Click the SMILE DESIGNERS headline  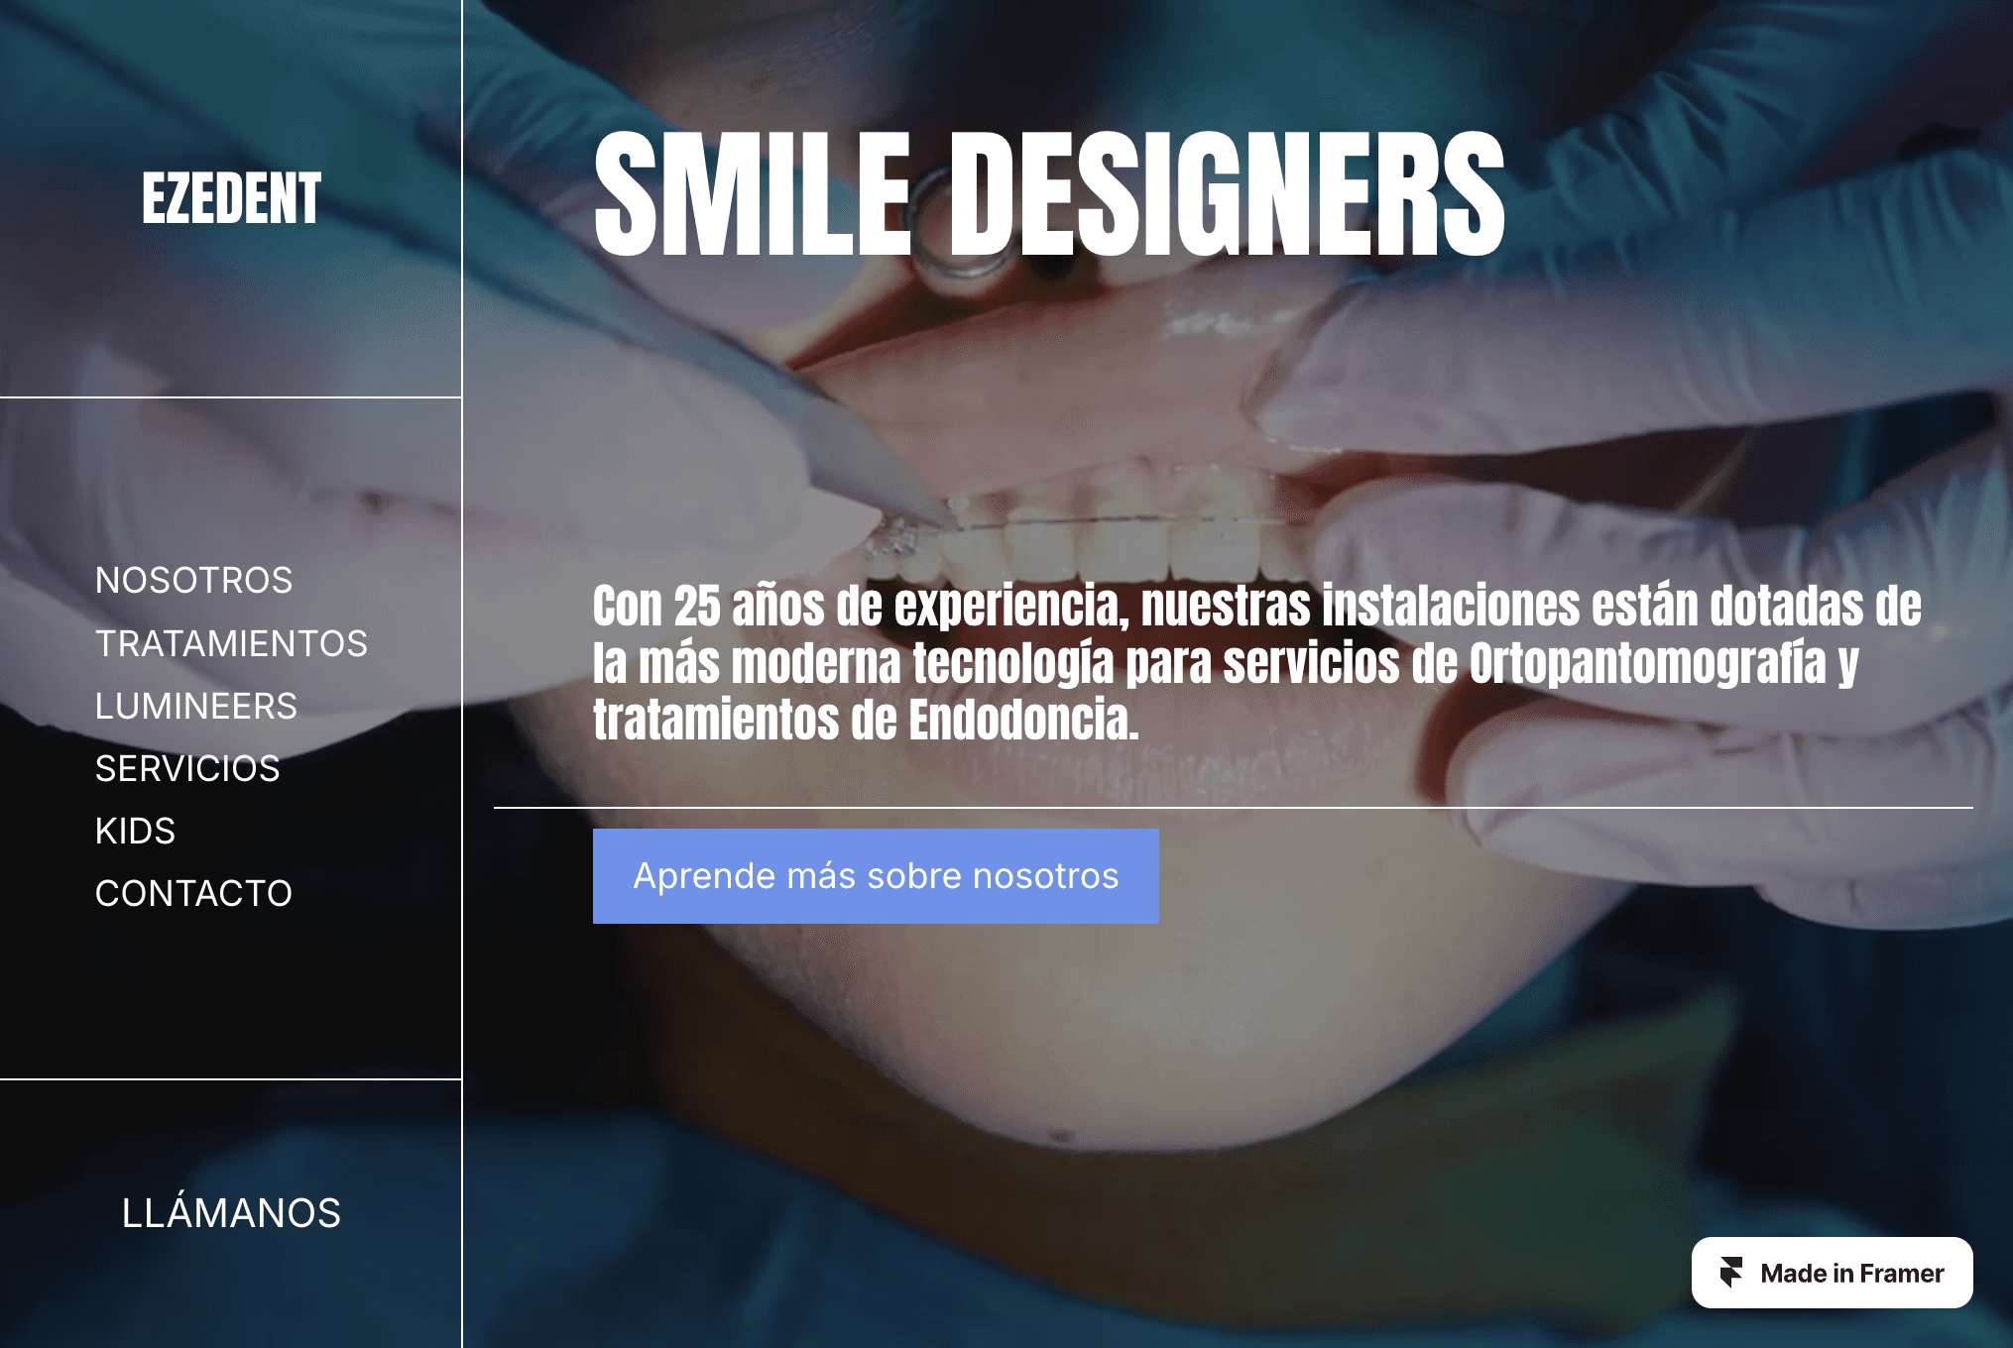[x=1049, y=194]
